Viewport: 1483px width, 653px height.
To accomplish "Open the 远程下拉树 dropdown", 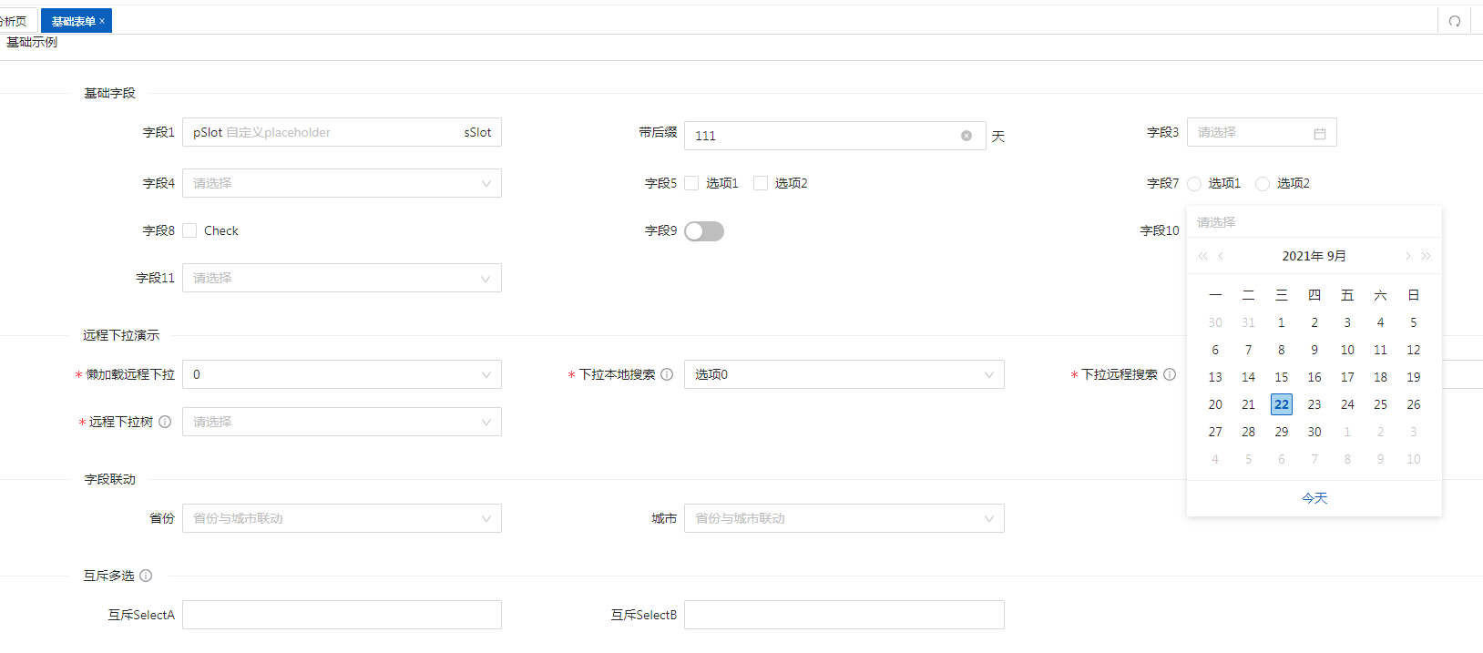I will pyautogui.click(x=342, y=422).
